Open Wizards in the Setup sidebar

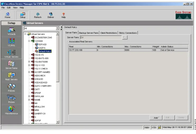pos(11,31)
